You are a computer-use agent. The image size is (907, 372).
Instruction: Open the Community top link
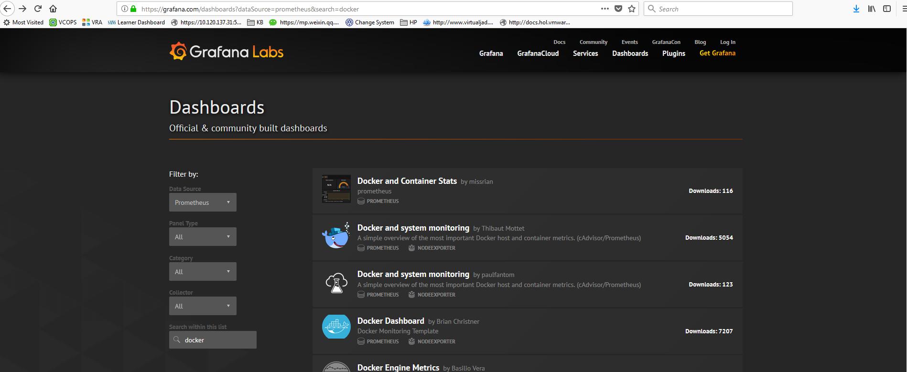(x=594, y=42)
